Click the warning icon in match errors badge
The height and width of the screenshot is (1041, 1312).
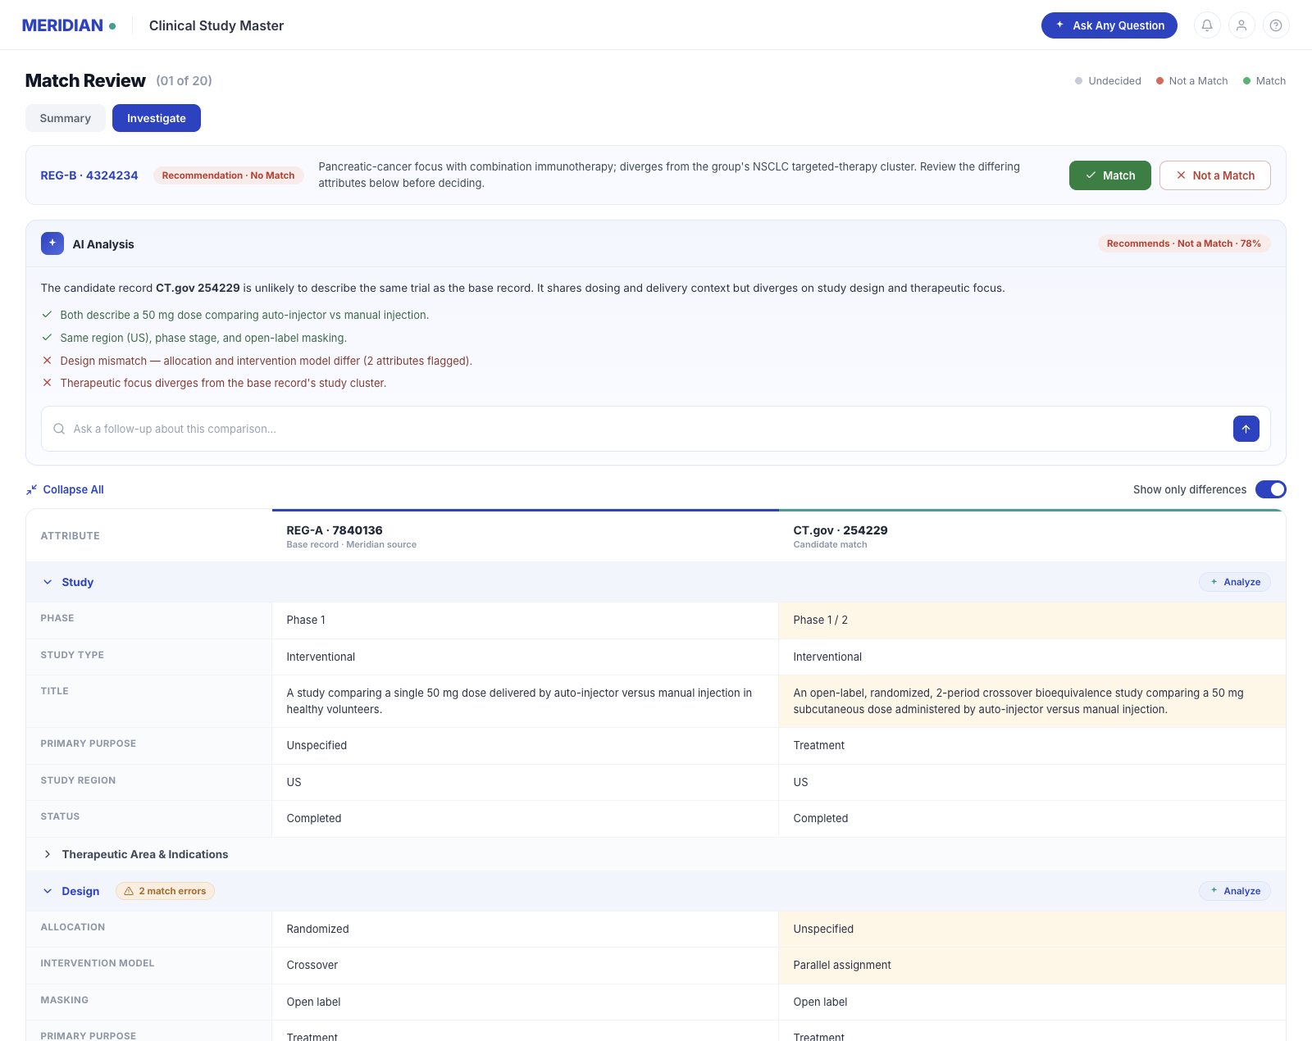coord(129,891)
